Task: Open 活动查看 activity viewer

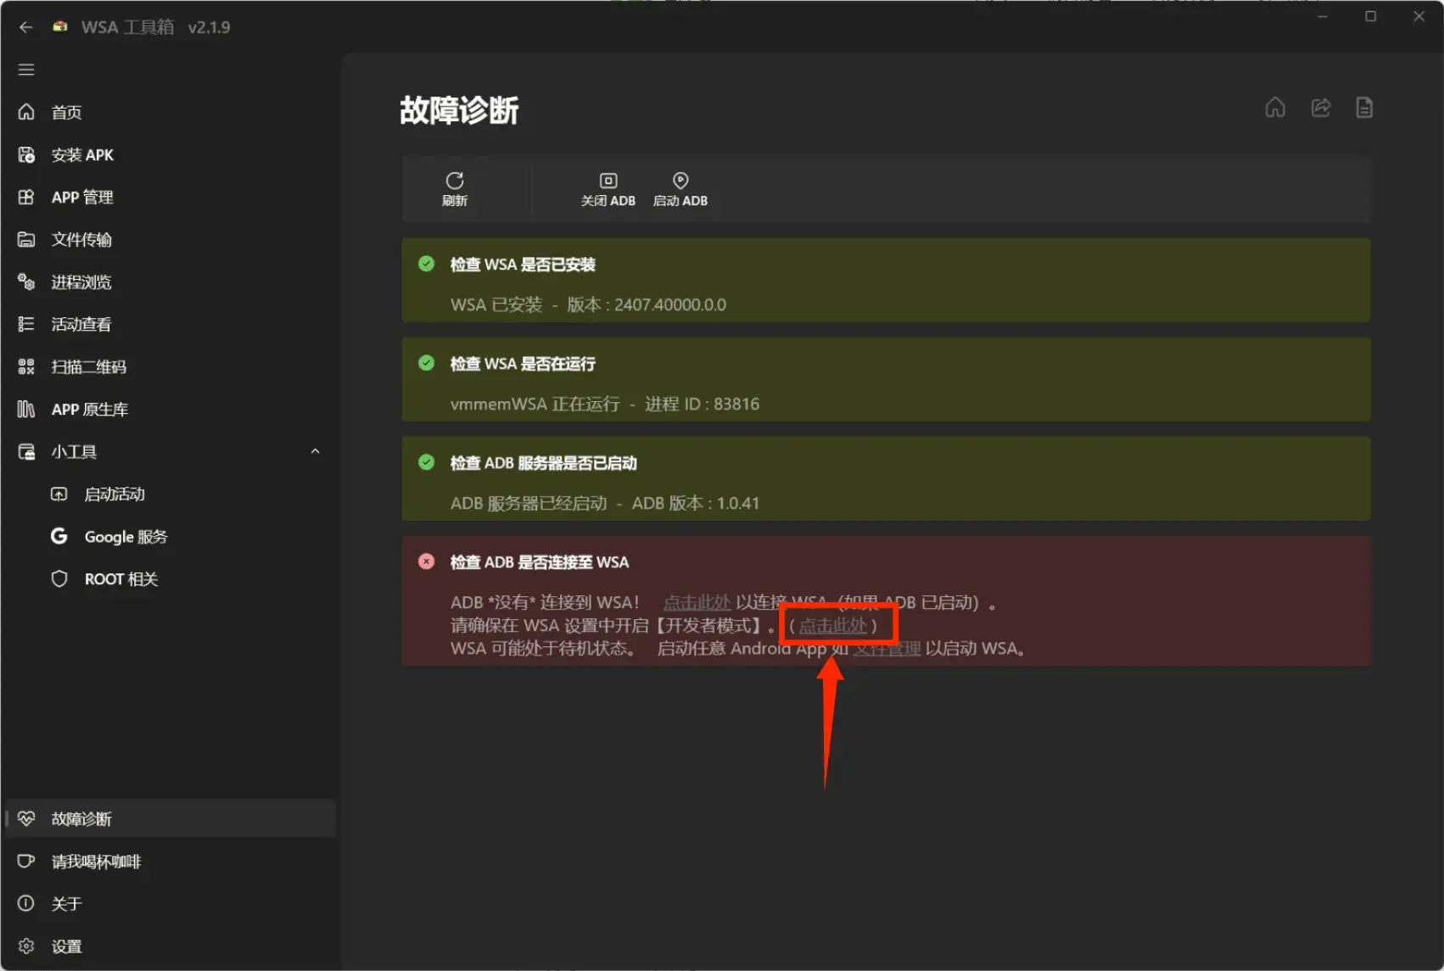Action: click(x=170, y=324)
